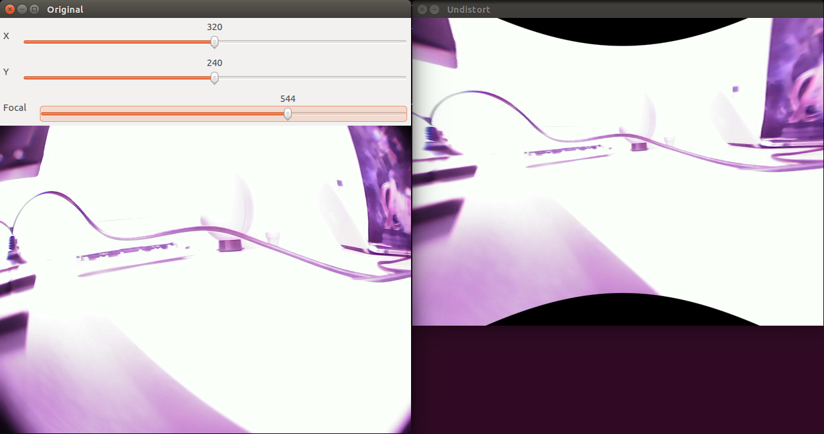The height and width of the screenshot is (434, 824).
Task: Click the "Original" window title
Action: [x=65, y=10]
